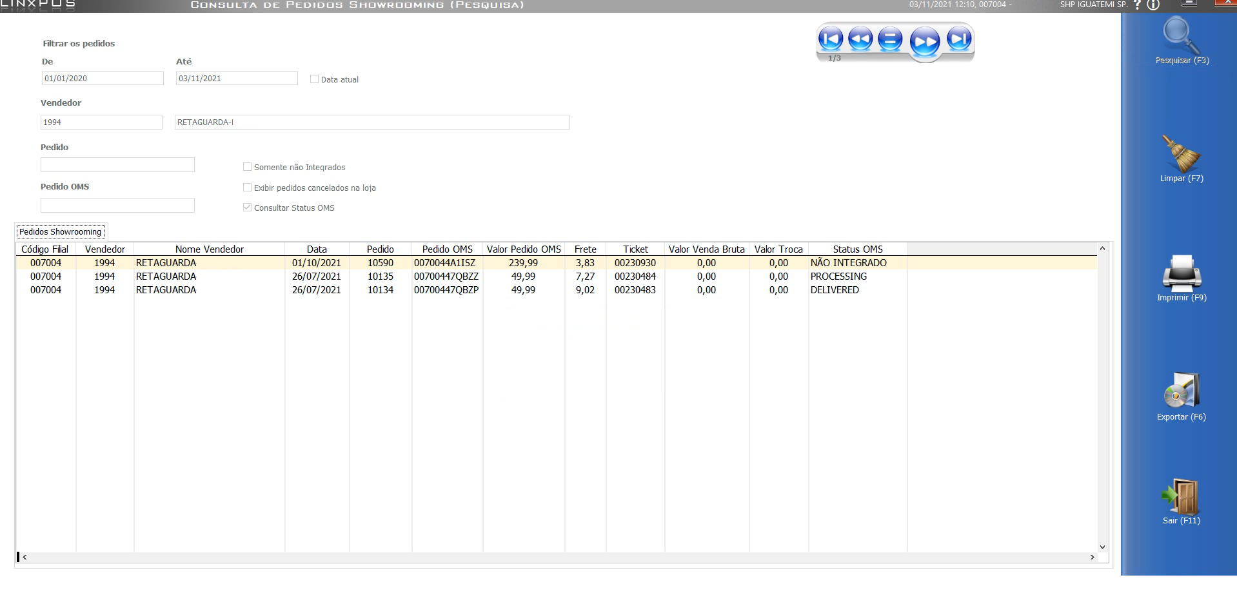Click the vendor name field RETAGUARDA-I
Image resolution: width=1237 pixels, height=602 pixels.
[x=372, y=122]
